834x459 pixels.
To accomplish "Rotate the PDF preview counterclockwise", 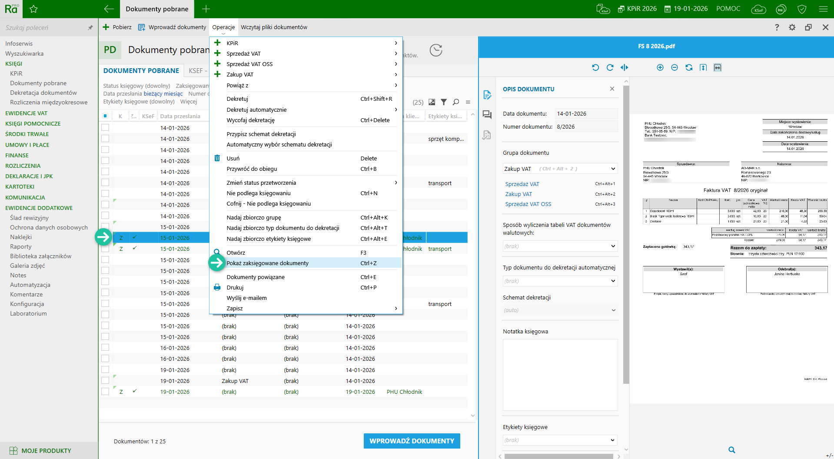I will tap(595, 67).
